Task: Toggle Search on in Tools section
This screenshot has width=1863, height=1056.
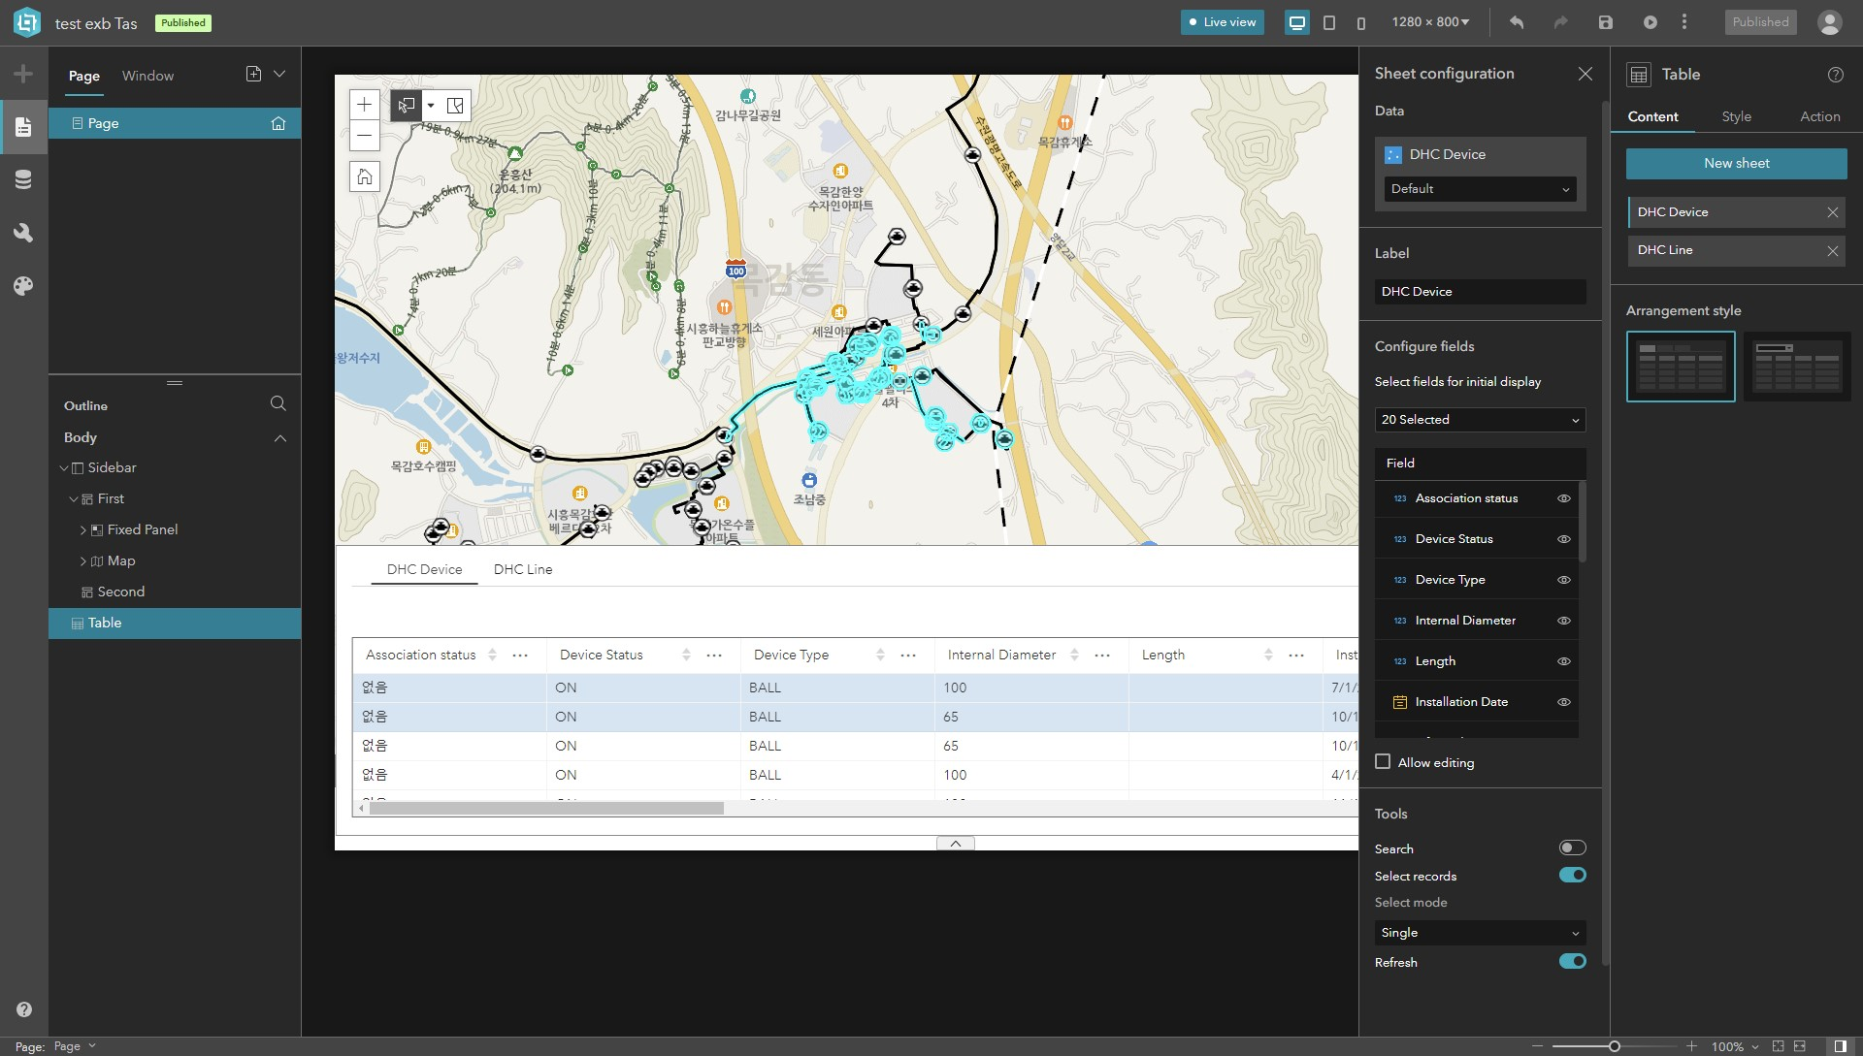Action: pos(1572,847)
